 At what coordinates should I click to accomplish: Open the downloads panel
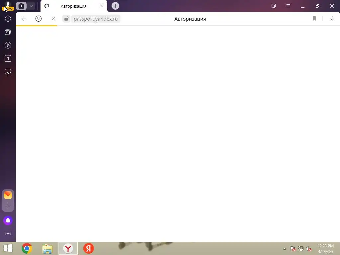(332, 19)
